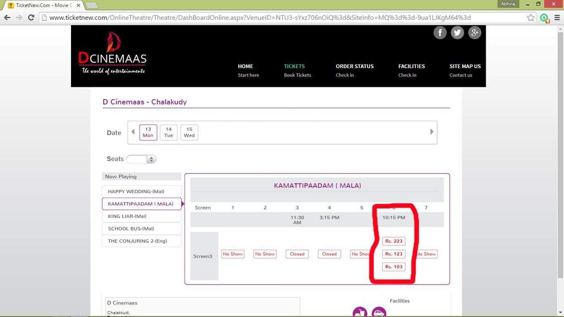The height and width of the screenshot is (317, 564).
Task: Click No Show under screen 2
Action: click(x=265, y=254)
